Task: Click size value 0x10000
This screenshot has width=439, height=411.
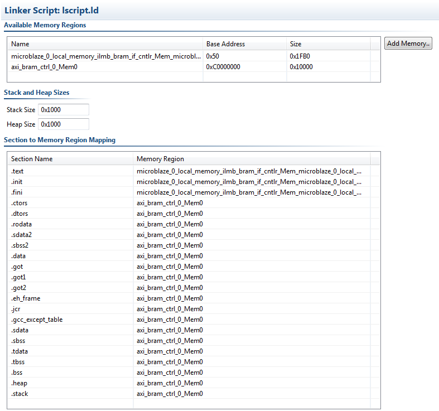Action: (301, 67)
